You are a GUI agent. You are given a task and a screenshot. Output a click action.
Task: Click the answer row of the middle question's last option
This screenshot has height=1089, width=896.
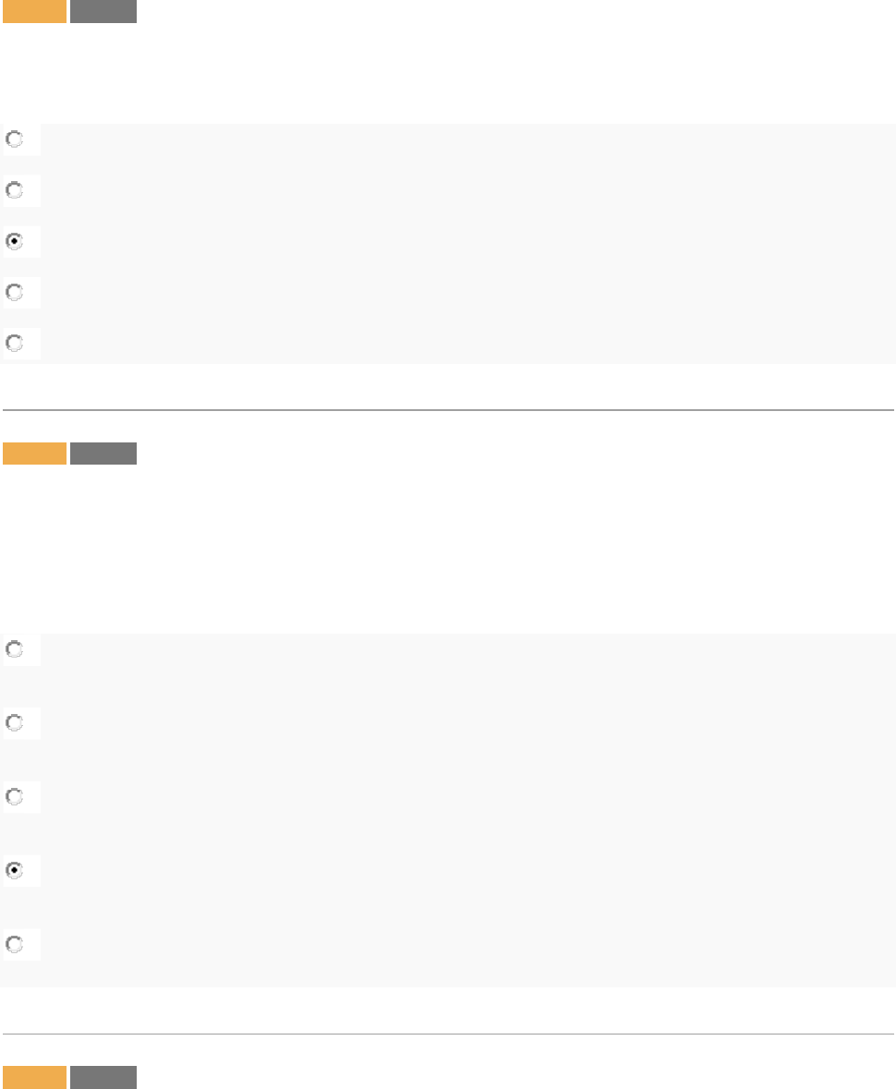(x=462, y=944)
